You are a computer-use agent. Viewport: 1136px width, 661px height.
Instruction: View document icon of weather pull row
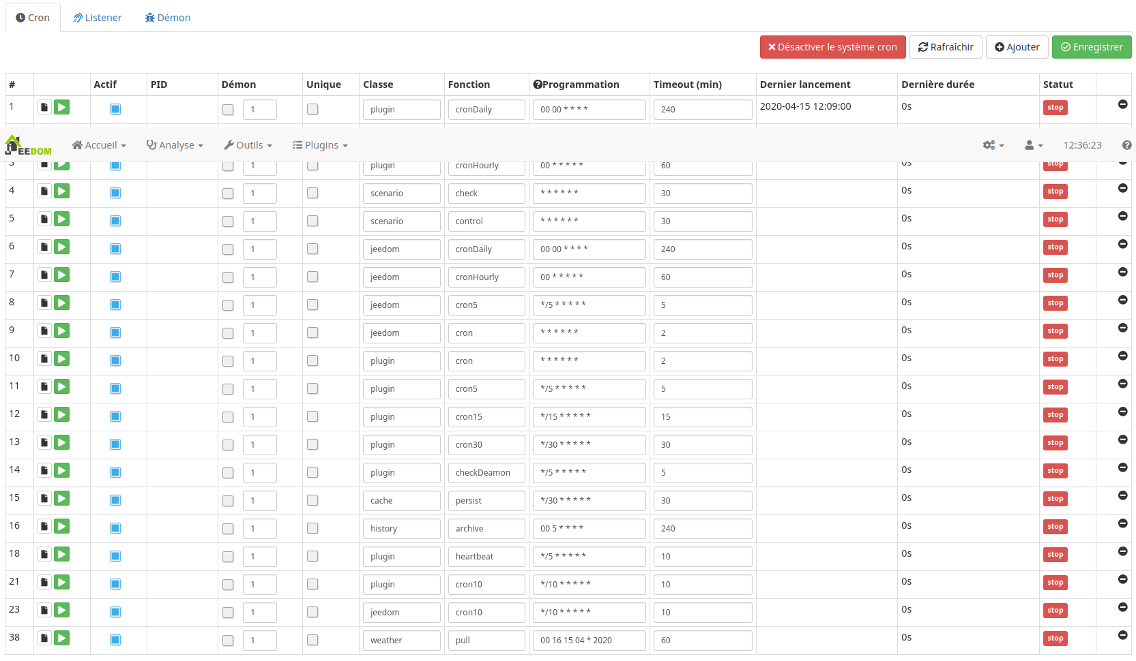pyautogui.click(x=44, y=638)
